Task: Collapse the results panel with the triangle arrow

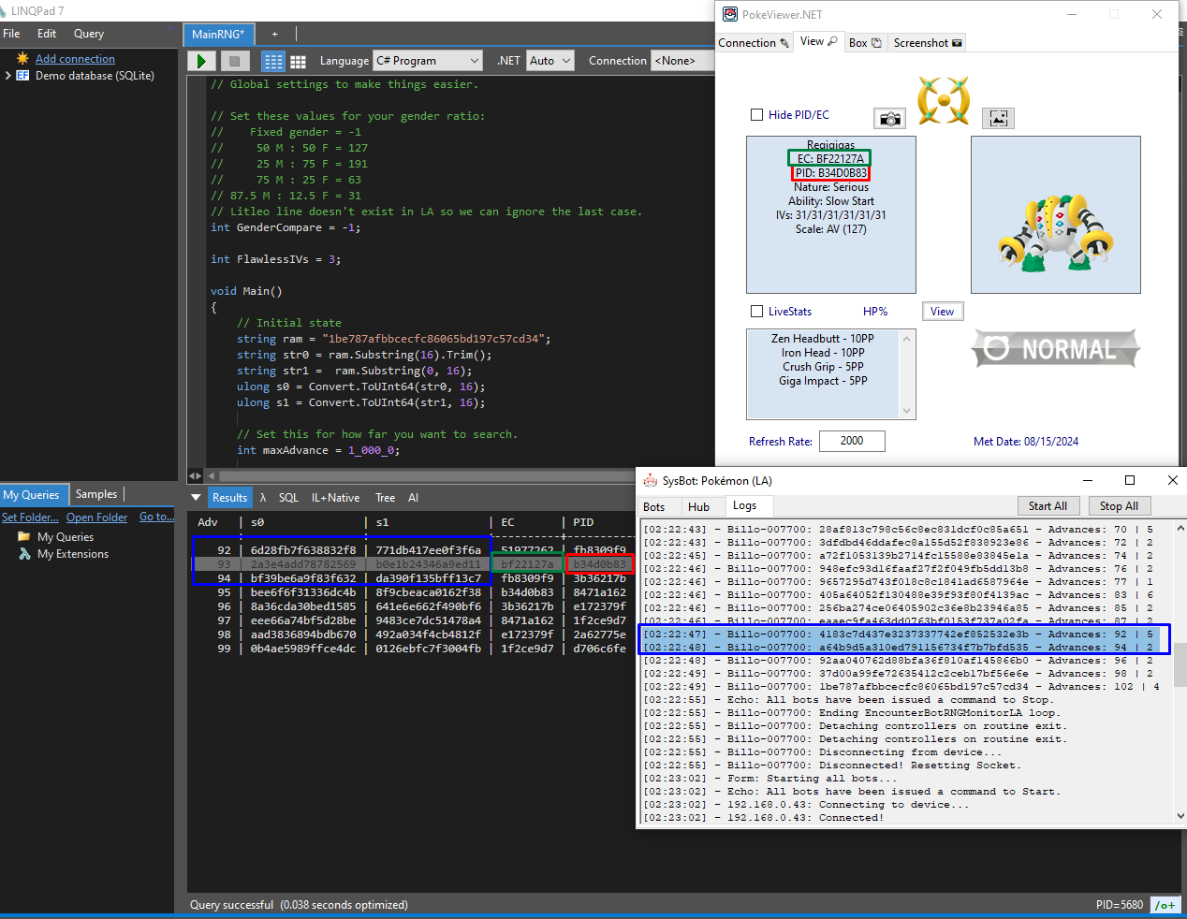Action: [196, 498]
